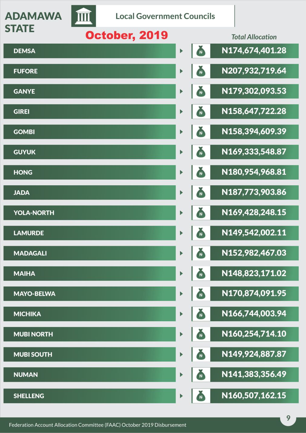Select the YOLA-NORTH council bar
The image size is (306, 433).
click(90, 213)
